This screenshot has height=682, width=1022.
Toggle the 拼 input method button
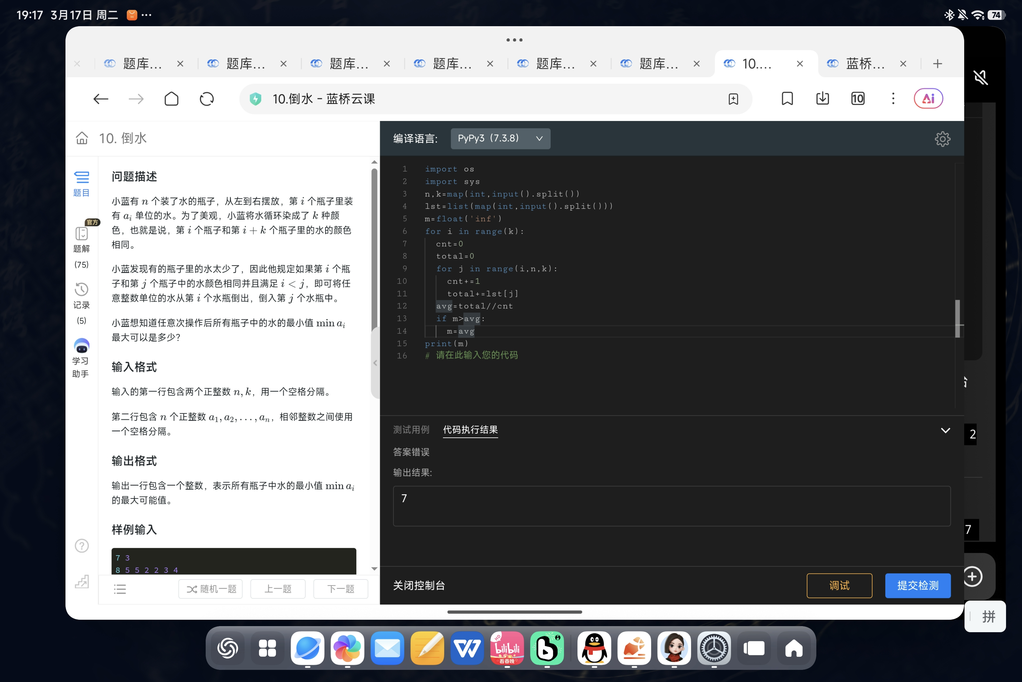coord(988,616)
